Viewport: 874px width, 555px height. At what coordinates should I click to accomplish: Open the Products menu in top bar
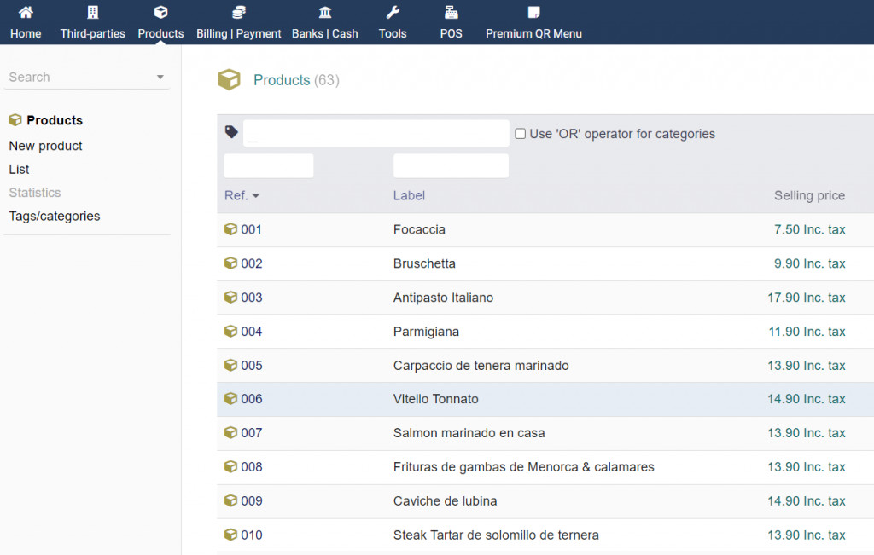[160, 22]
